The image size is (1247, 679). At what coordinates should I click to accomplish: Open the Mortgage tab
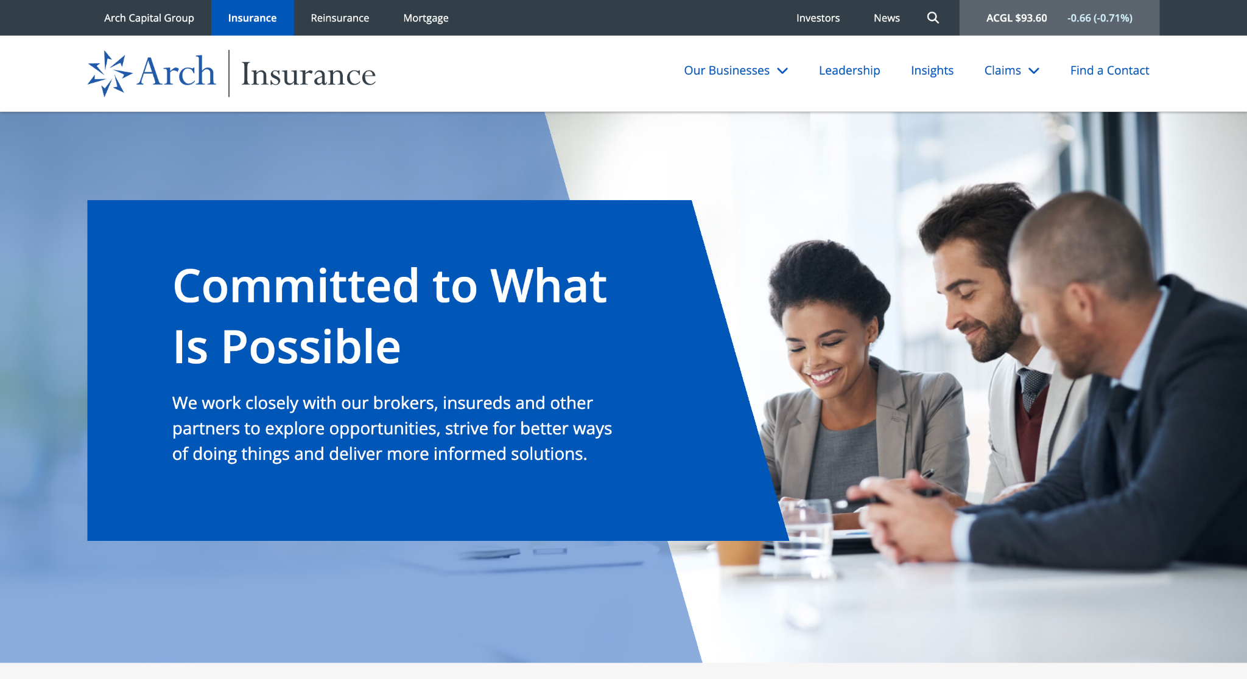point(426,18)
